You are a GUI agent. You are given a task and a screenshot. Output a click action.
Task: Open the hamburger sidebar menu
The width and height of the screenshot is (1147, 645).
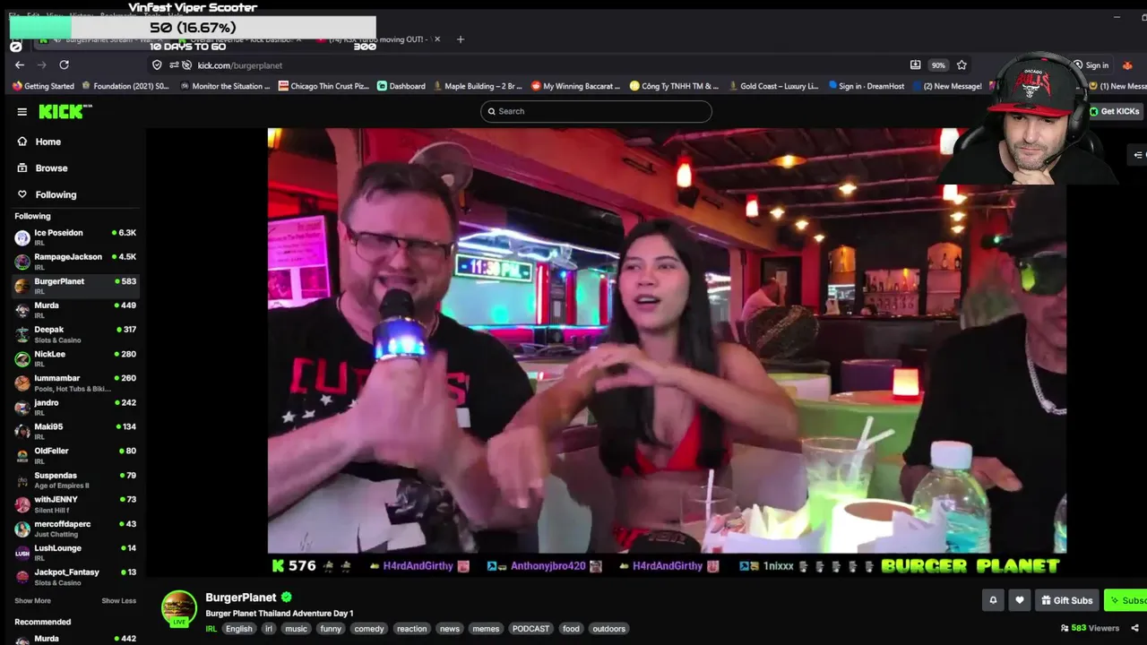coord(22,112)
